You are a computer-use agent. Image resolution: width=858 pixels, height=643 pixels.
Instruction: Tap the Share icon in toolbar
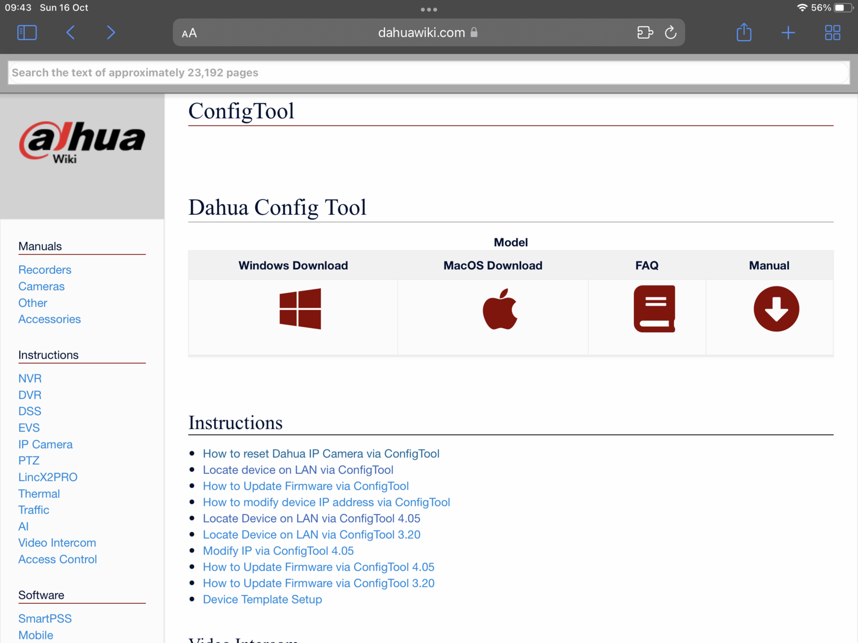click(744, 33)
